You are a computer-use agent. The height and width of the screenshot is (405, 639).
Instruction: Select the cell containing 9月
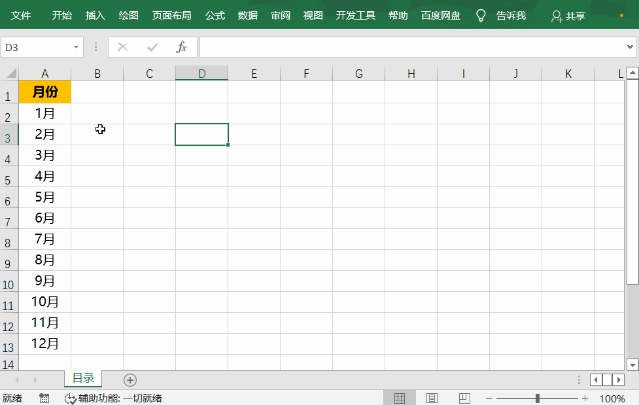(x=45, y=281)
